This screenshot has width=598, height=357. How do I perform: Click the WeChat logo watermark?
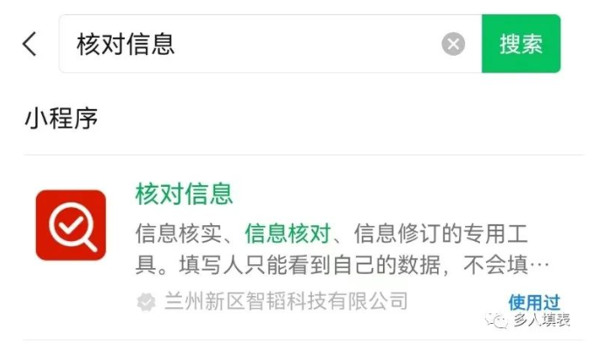pyautogui.click(x=497, y=320)
